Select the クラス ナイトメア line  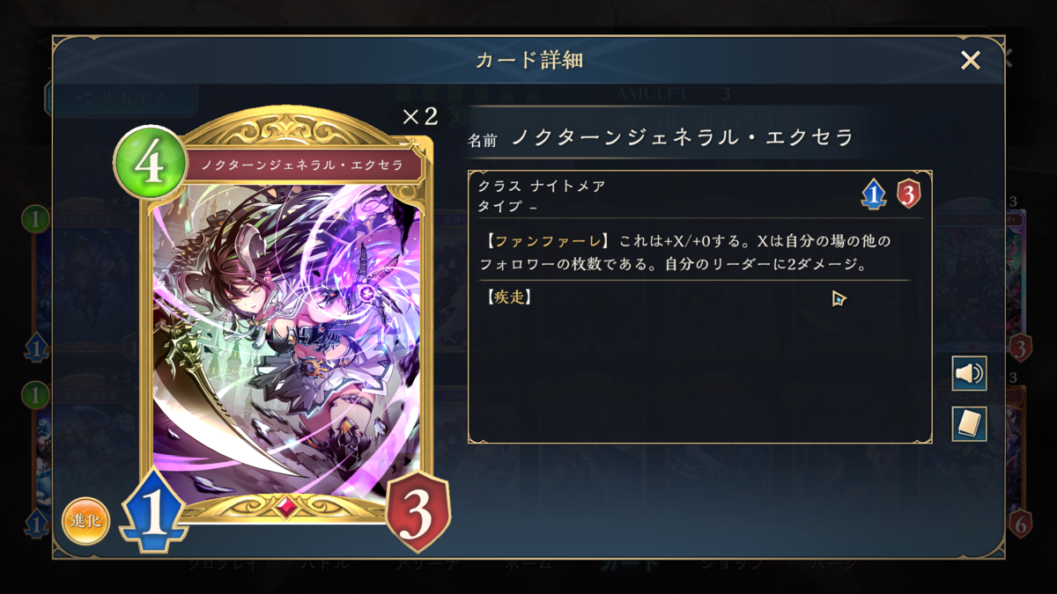point(542,186)
